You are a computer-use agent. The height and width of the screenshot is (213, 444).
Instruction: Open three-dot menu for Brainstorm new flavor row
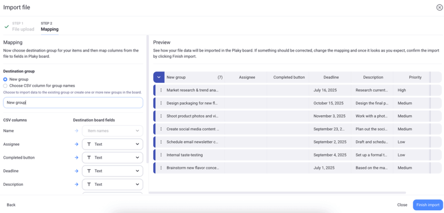(x=161, y=168)
